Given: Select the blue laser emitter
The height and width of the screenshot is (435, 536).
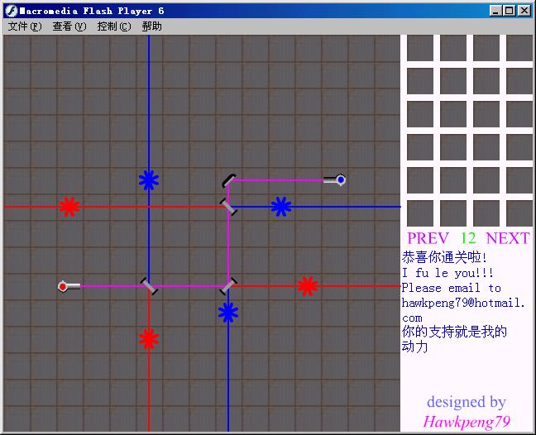Looking at the screenshot, I should tap(335, 179).
